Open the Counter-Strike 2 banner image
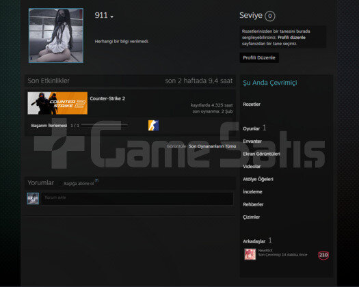The width and height of the screenshot is (359, 287). tap(57, 103)
